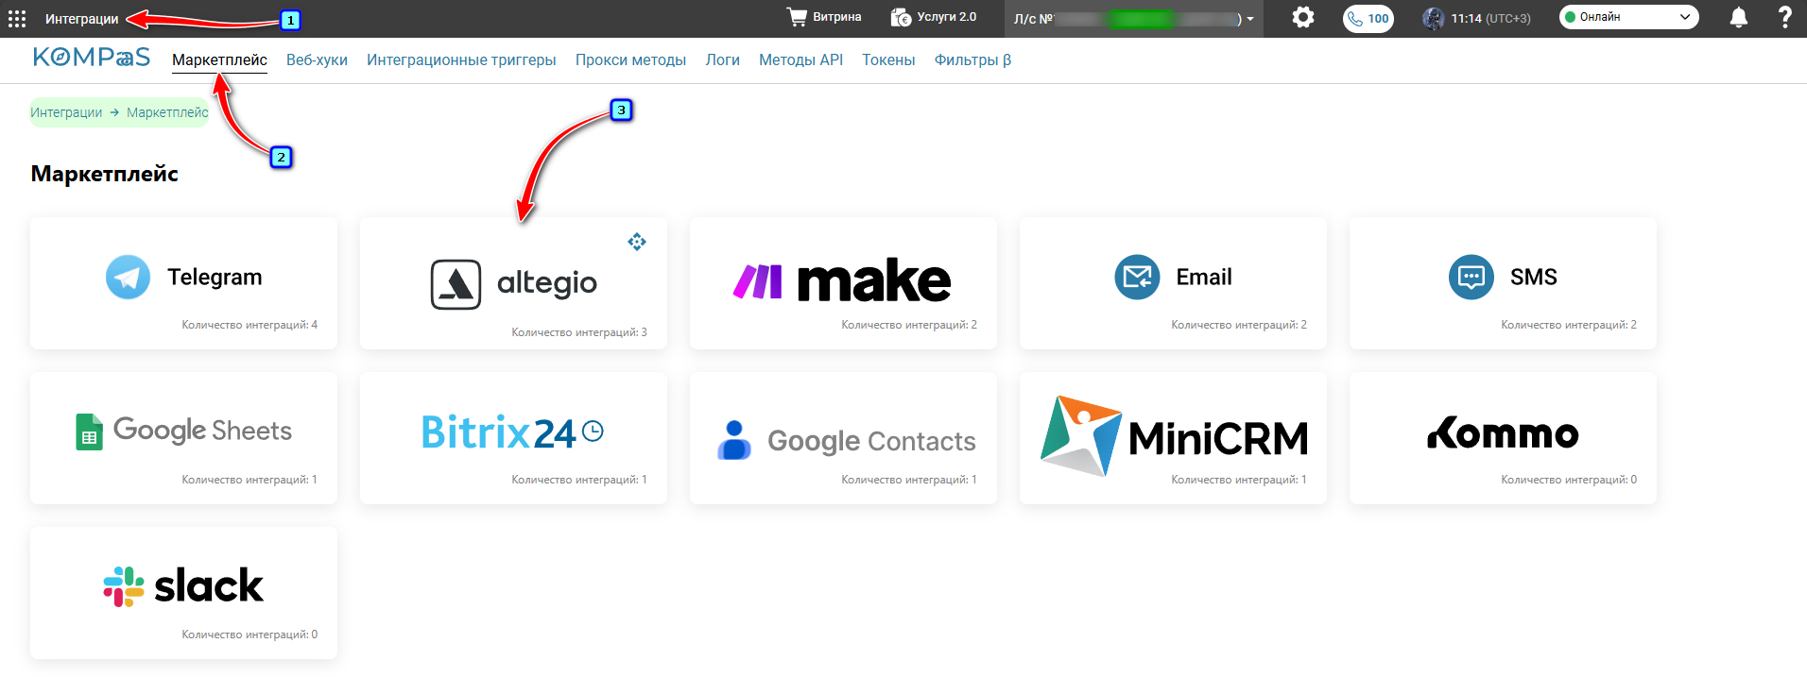The height and width of the screenshot is (677, 1807).
Task: Click Интеграции breadcrumb link
Action: coord(66,112)
